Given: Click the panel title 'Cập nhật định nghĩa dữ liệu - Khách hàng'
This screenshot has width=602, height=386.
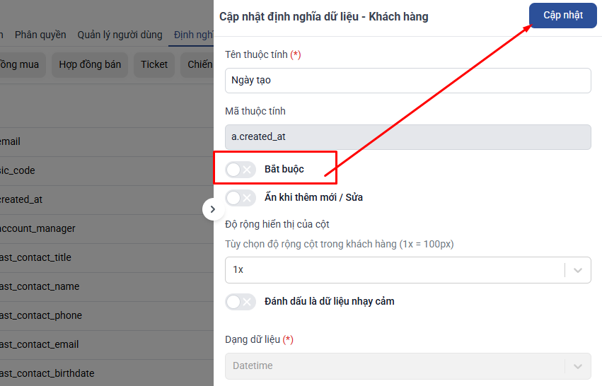Looking at the screenshot, I should (324, 17).
